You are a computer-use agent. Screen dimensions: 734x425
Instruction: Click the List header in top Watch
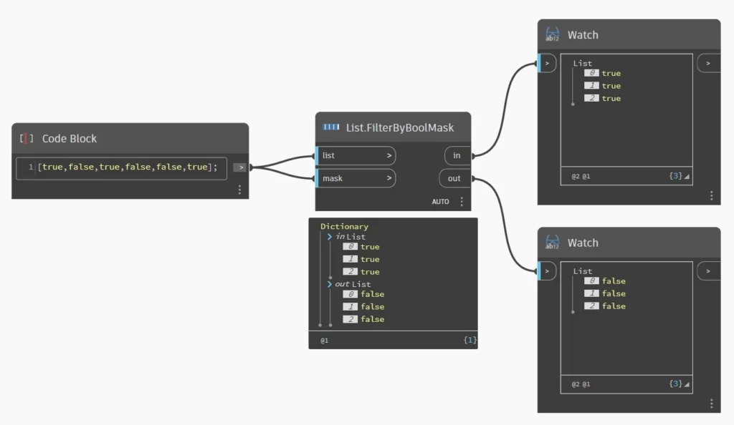tap(582, 63)
